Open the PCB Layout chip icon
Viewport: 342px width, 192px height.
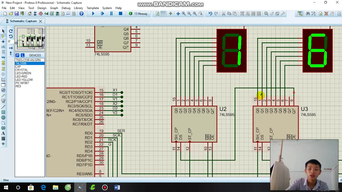(x=41, y=14)
